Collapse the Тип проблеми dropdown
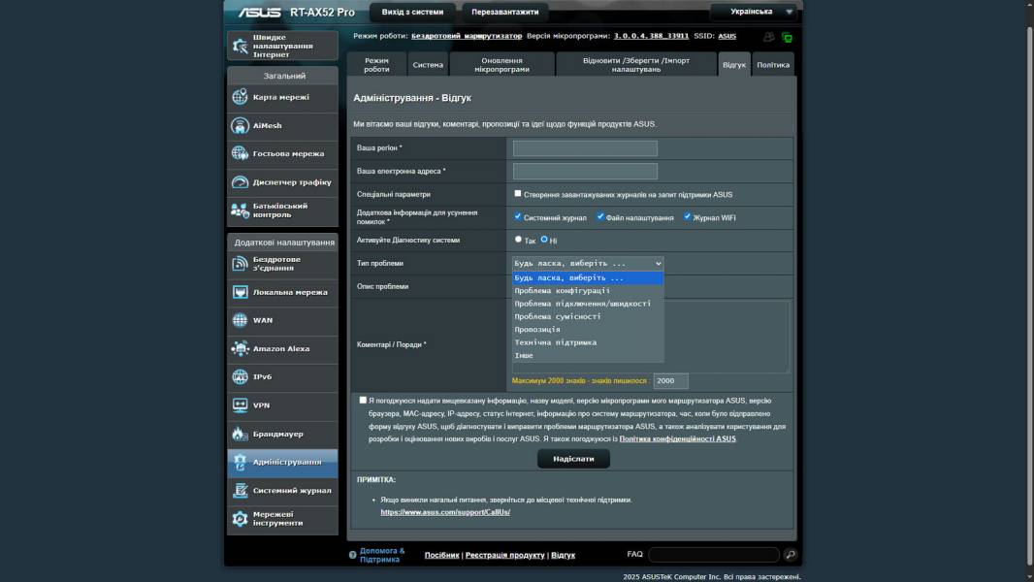 click(587, 263)
